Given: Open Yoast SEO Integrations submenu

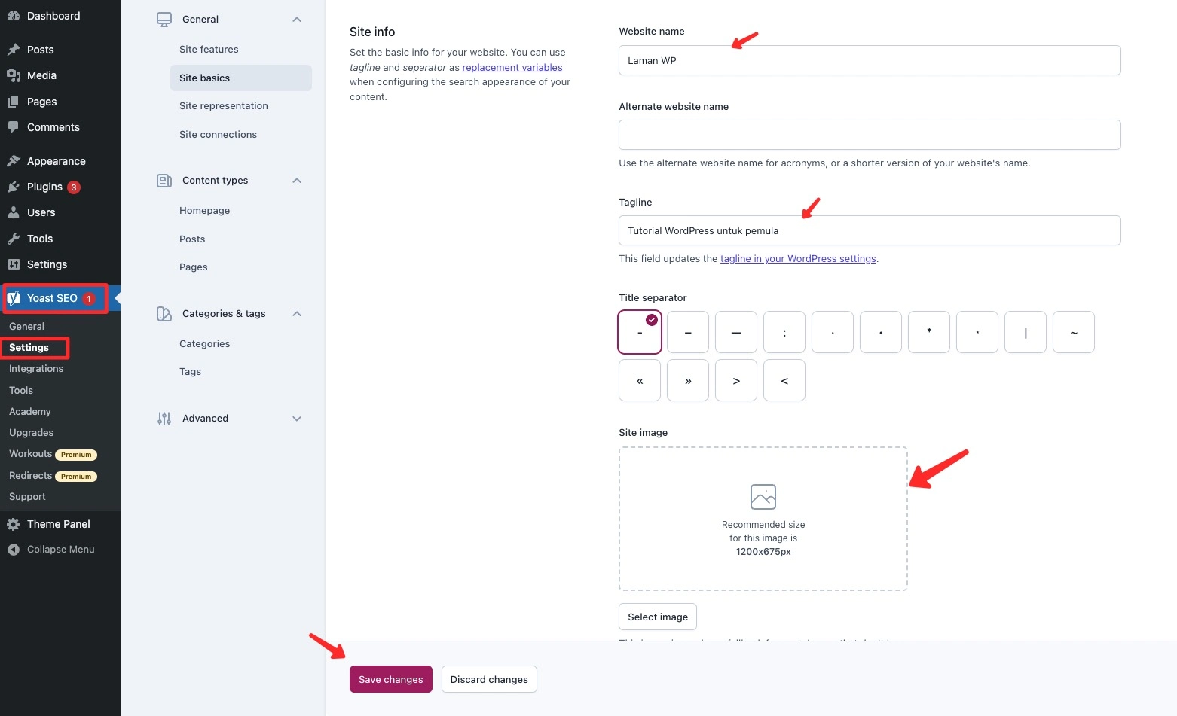Looking at the screenshot, I should [36, 369].
